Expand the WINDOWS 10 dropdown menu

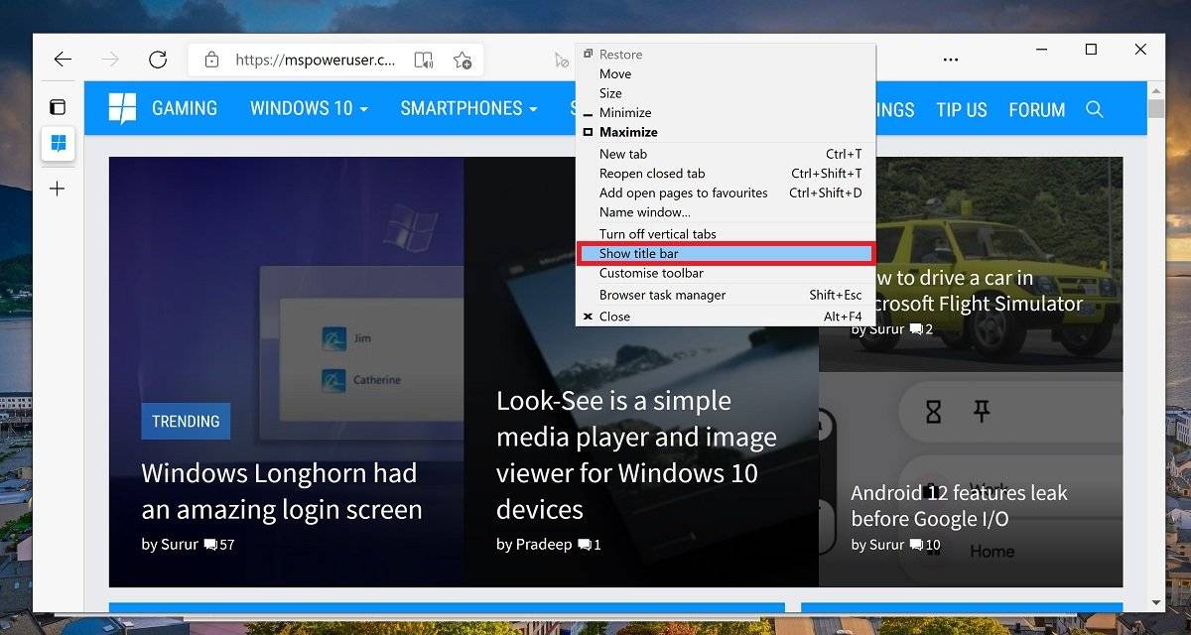(309, 109)
